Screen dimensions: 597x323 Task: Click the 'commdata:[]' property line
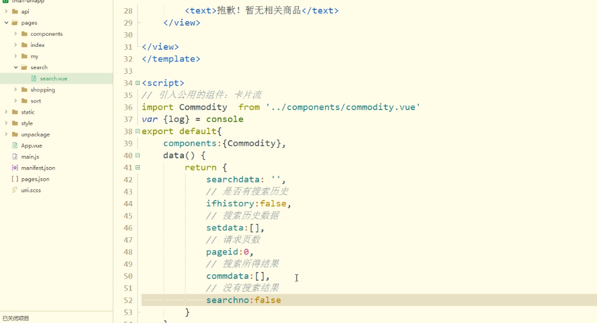[x=238, y=276]
